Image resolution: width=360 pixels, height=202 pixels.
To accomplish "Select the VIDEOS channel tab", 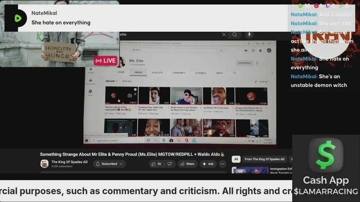I will point(138,72).
